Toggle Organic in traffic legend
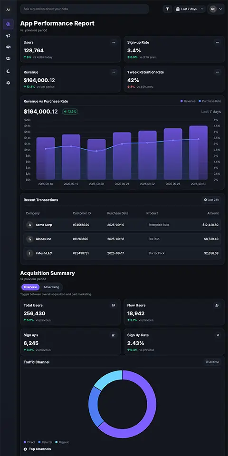This screenshot has width=228, height=456. [62, 442]
